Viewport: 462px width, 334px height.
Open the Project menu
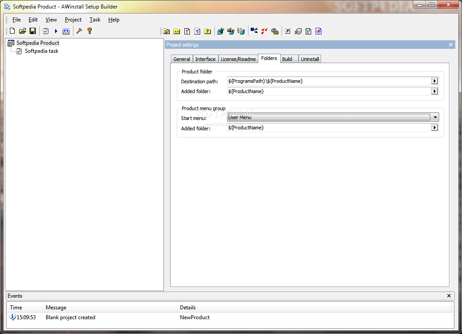tap(73, 20)
